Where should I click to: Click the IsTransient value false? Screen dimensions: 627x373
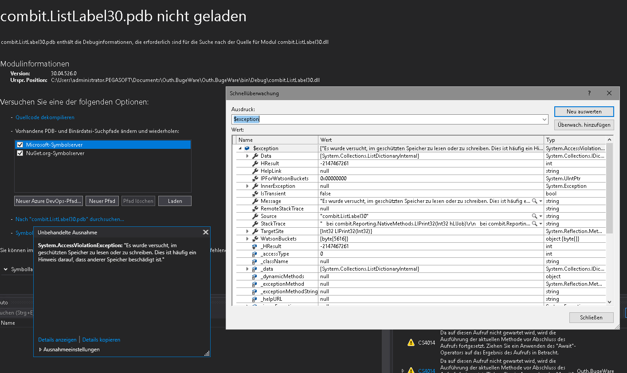click(325, 194)
